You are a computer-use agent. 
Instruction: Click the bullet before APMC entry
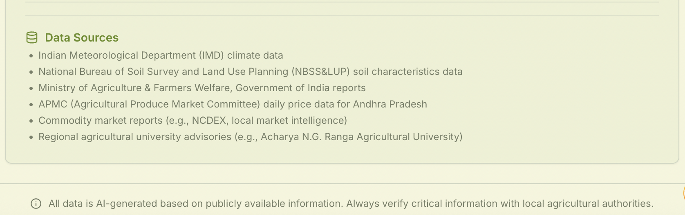31,105
